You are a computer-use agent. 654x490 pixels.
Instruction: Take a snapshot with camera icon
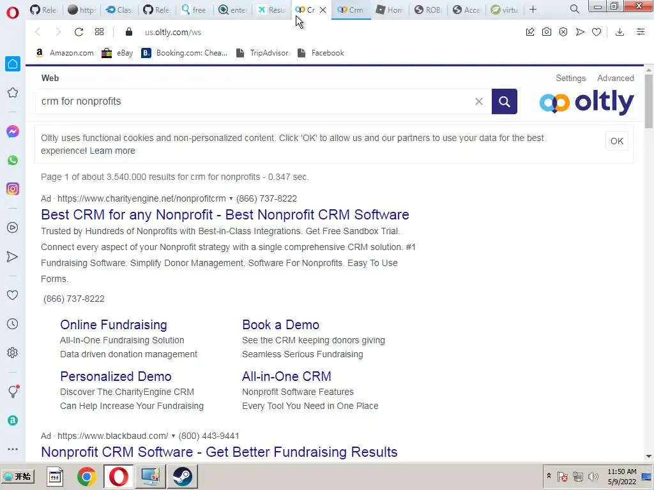pyautogui.click(x=547, y=32)
